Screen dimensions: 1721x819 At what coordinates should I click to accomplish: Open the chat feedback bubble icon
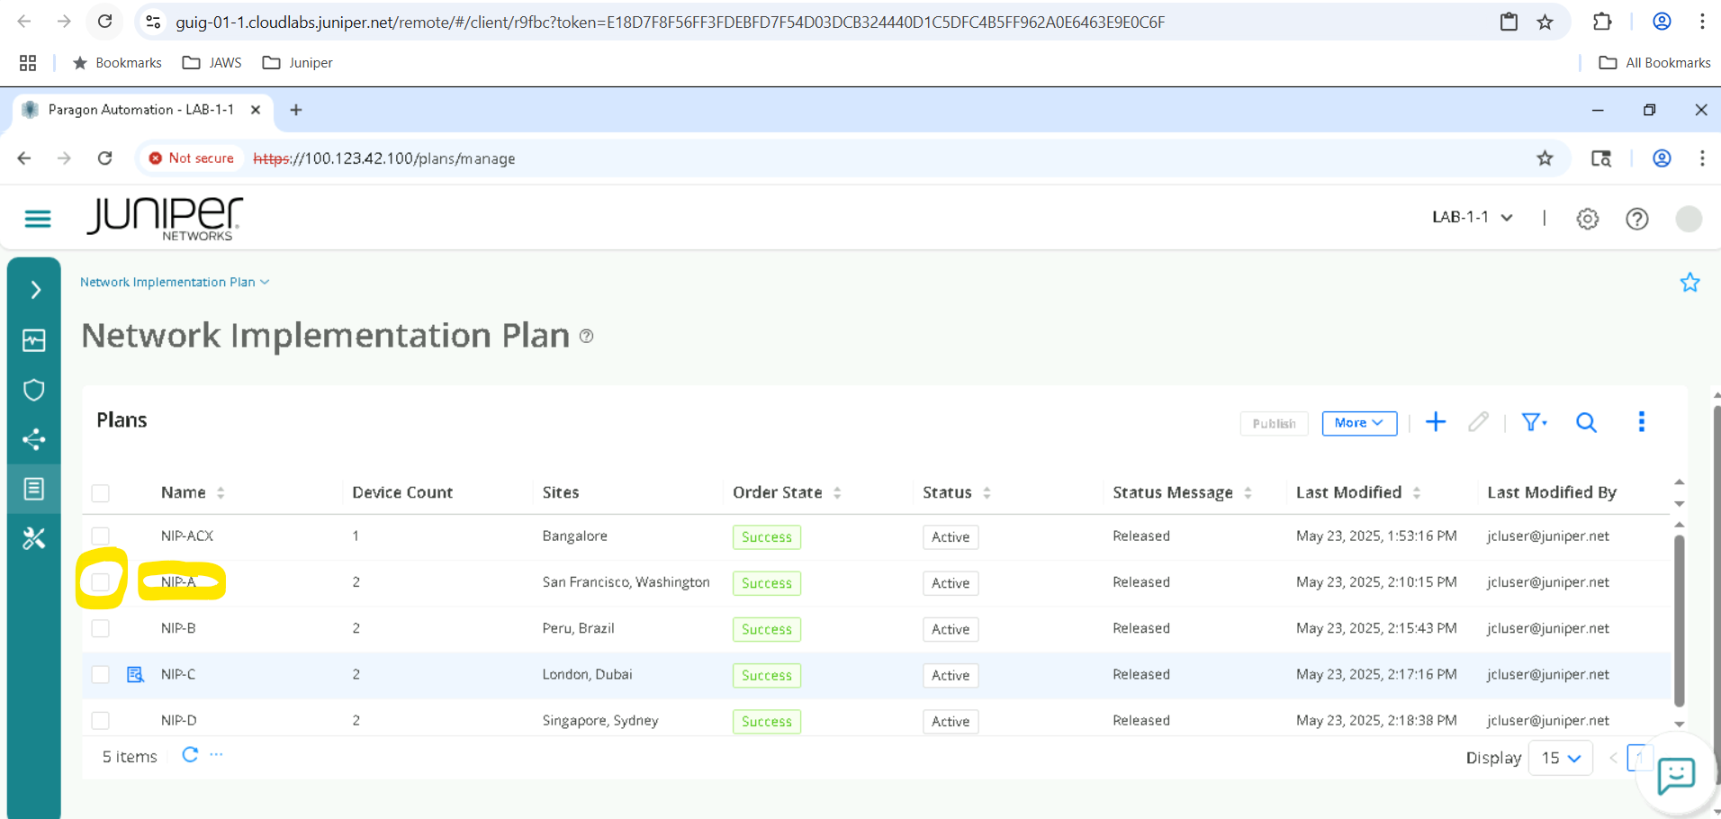[1675, 775]
